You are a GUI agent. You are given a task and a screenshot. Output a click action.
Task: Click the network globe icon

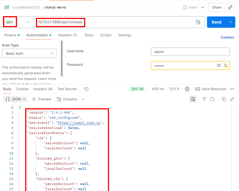point(187,89)
